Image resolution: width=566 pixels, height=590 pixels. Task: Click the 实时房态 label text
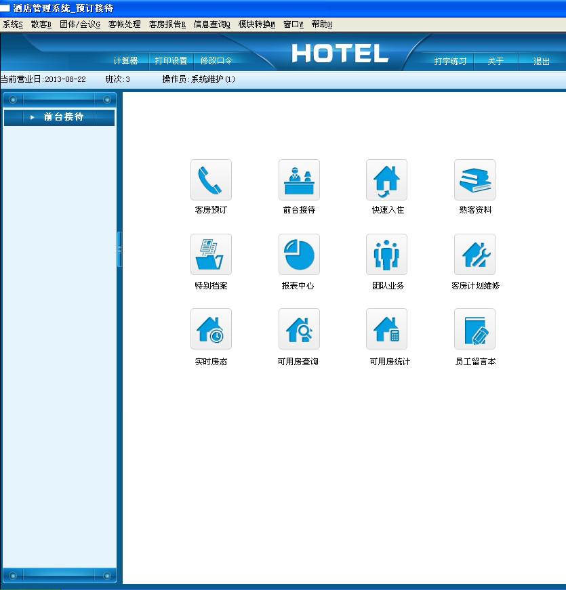(211, 362)
